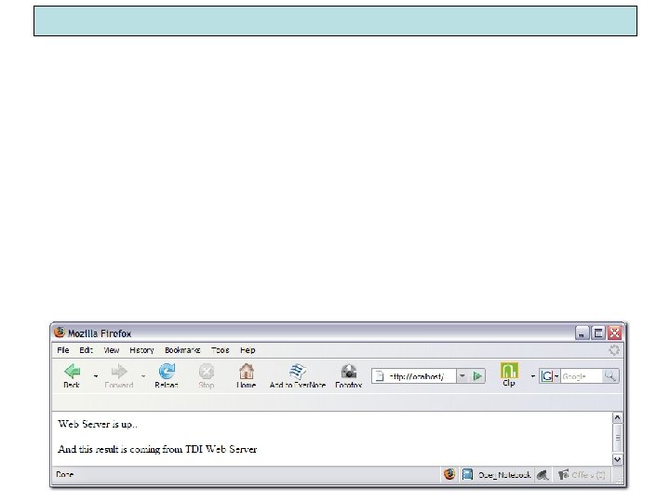Click Add to EverNote toolbar icon

coord(298,375)
